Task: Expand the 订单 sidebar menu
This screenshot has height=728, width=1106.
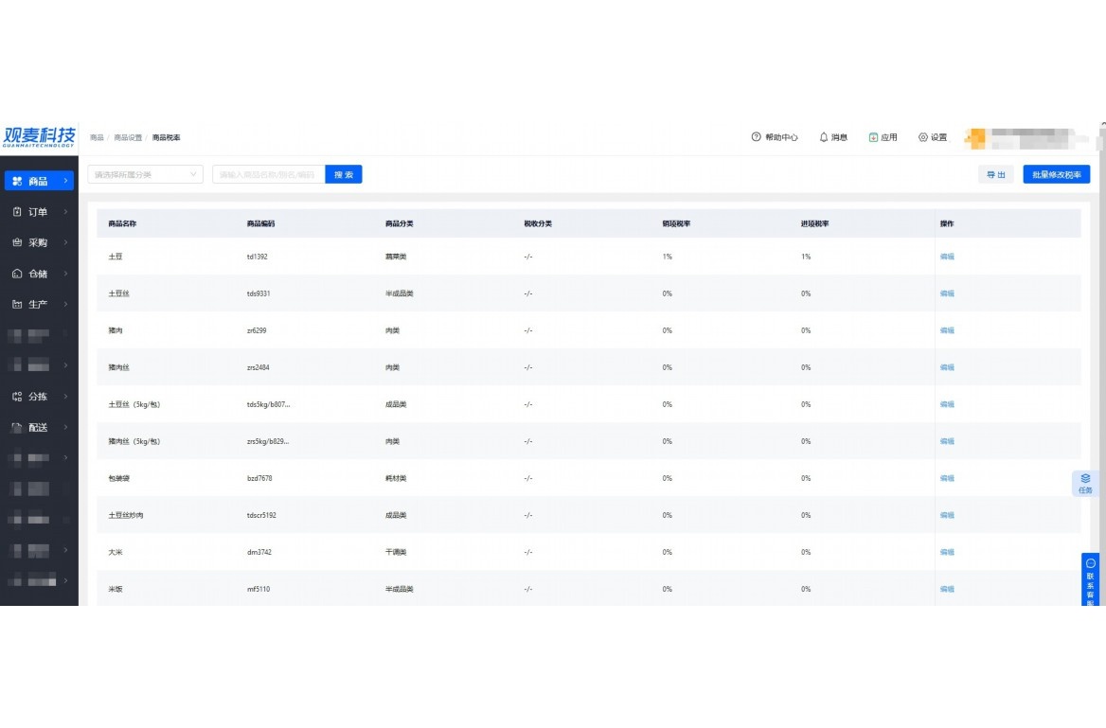Action: point(65,212)
